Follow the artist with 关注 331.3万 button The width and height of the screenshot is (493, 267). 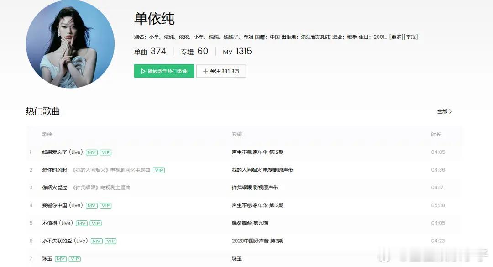(221, 71)
